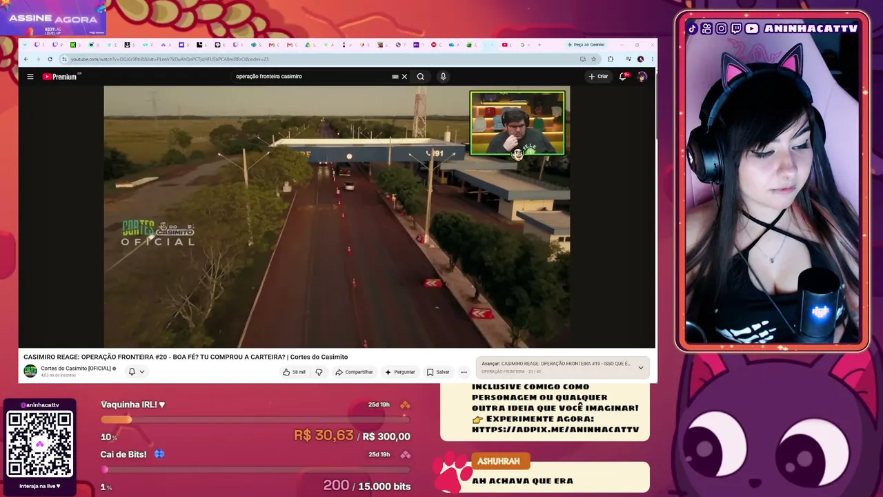This screenshot has height=497, width=883.
Task: Open the adpix.me/aninhacattv link text
Action: [555, 429]
